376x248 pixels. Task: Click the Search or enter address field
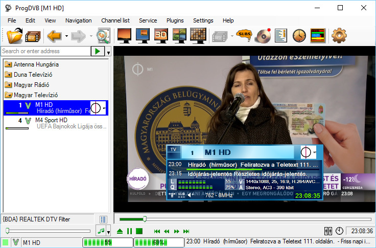[45, 51]
